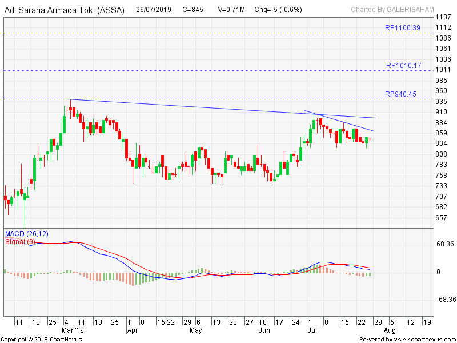The image size is (457, 343).
Task: Click the price axis value '960'
Action: pos(441,91)
